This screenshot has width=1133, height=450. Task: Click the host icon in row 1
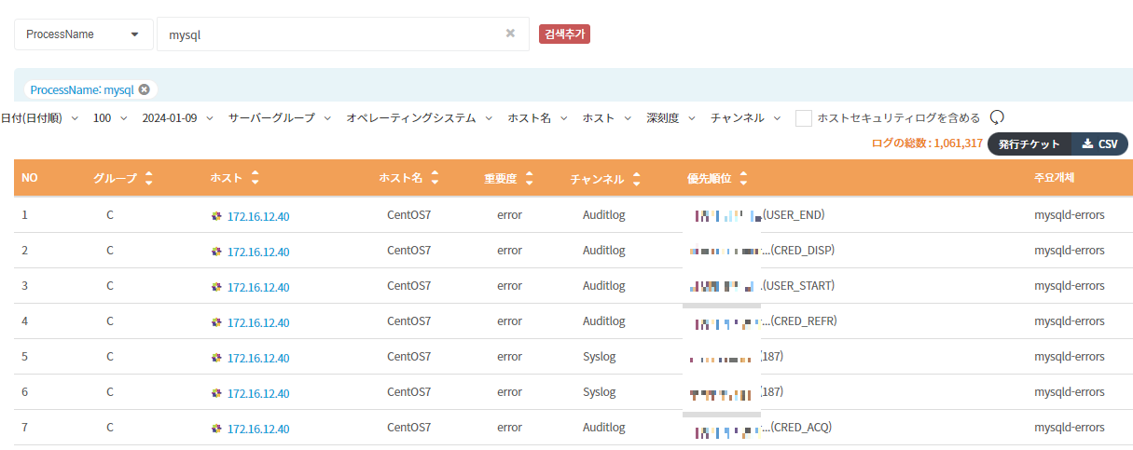(x=216, y=215)
